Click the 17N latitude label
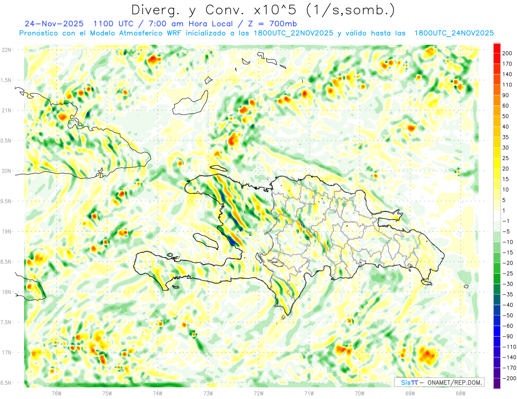This screenshot has height=399, width=517. pos(6,353)
